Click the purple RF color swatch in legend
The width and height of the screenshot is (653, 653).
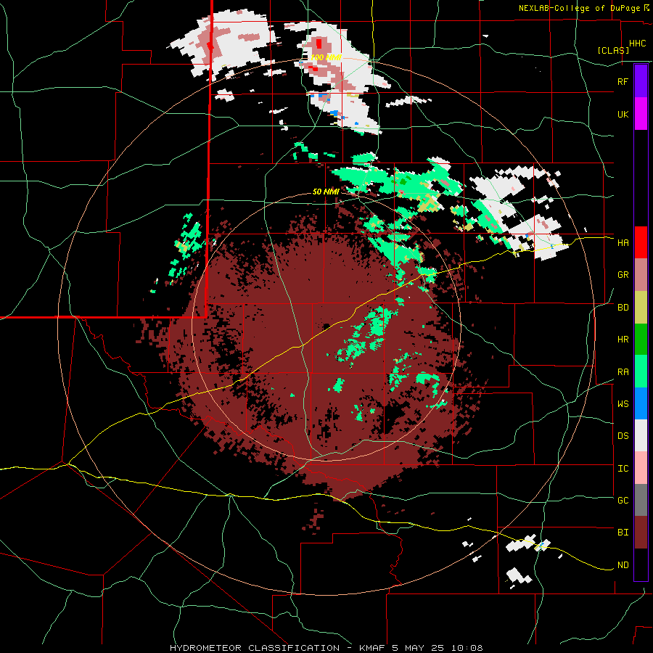click(641, 81)
